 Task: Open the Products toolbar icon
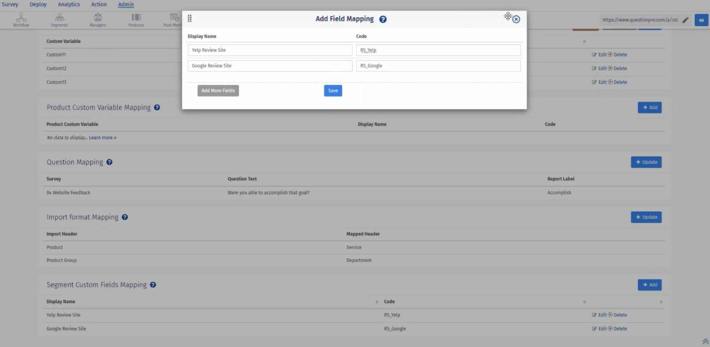[x=136, y=19]
